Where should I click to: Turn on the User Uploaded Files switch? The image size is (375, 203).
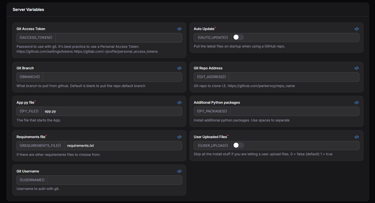[238, 145]
